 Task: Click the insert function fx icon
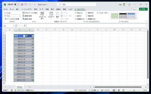click(25, 26)
